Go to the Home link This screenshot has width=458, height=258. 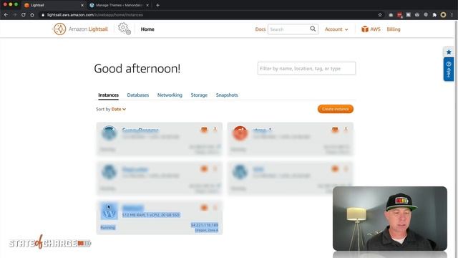click(x=147, y=29)
